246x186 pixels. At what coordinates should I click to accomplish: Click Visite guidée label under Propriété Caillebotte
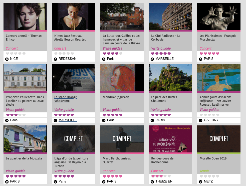click(x=16, y=110)
